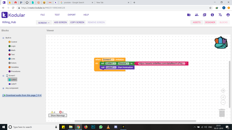Select the Logic blocks category
Image resolution: width=232 pixels, height=130 pixels.
[12, 46]
